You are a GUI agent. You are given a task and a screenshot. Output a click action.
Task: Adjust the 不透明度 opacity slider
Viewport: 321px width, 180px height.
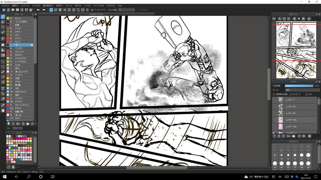tap(299, 86)
